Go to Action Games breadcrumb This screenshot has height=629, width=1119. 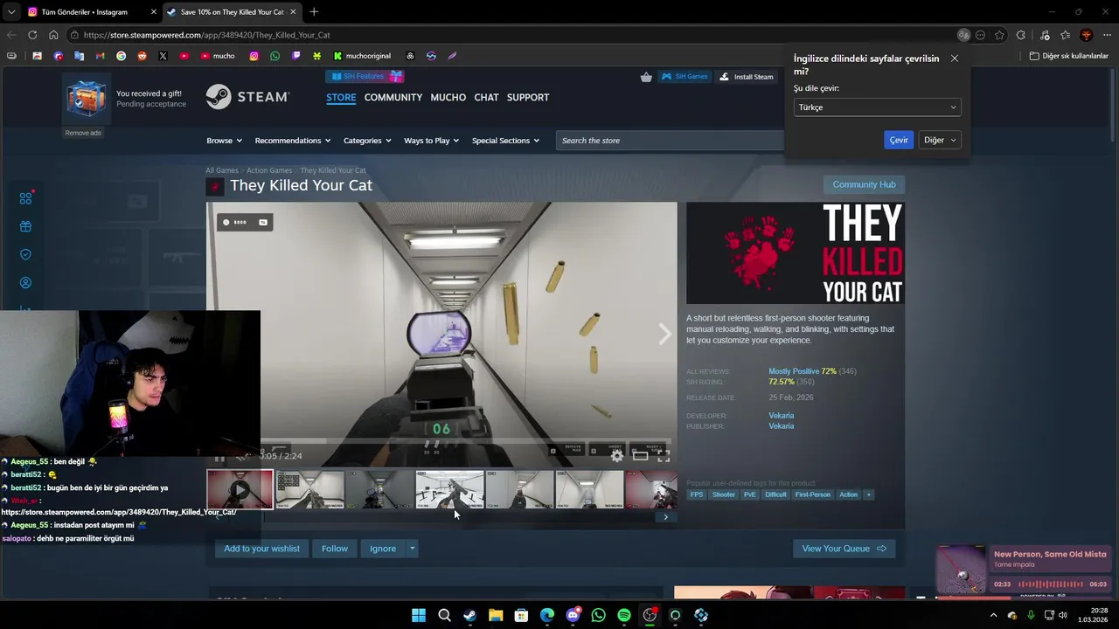(x=269, y=170)
